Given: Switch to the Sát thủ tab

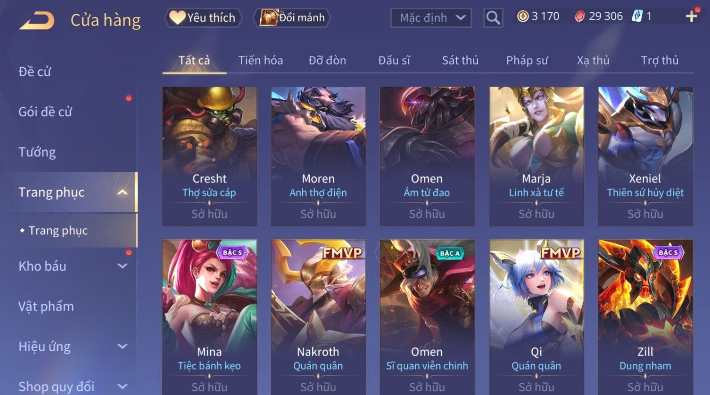Looking at the screenshot, I should pyautogui.click(x=460, y=60).
